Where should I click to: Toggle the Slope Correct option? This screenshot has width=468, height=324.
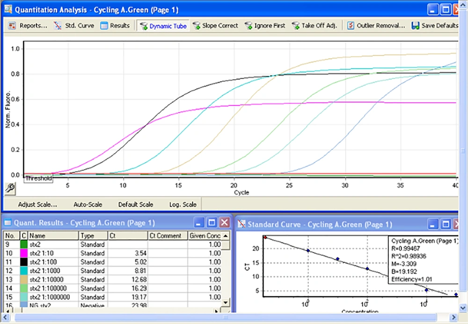tap(215, 26)
